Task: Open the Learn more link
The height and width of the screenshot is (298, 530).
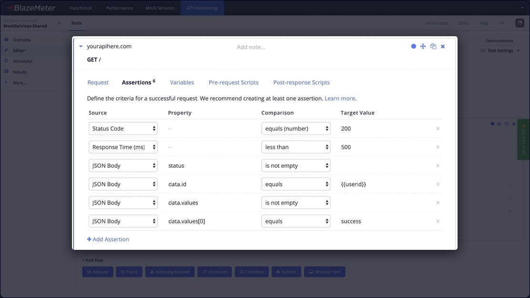Action: tap(340, 98)
